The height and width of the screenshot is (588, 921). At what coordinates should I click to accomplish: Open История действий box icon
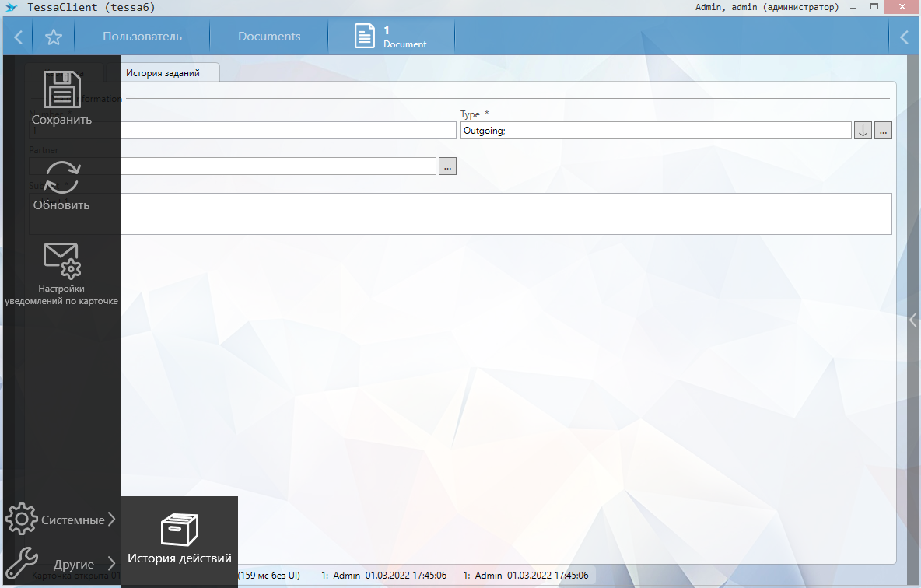(179, 530)
